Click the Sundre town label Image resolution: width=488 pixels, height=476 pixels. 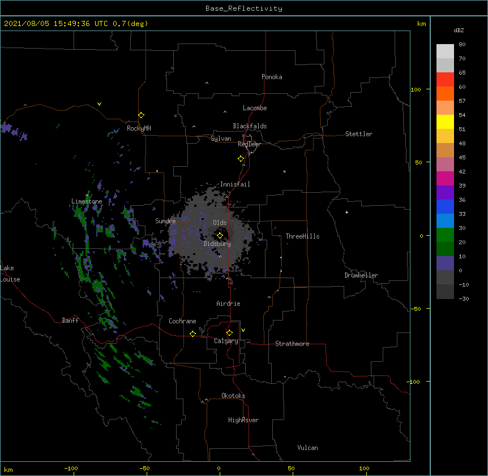pos(165,221)
